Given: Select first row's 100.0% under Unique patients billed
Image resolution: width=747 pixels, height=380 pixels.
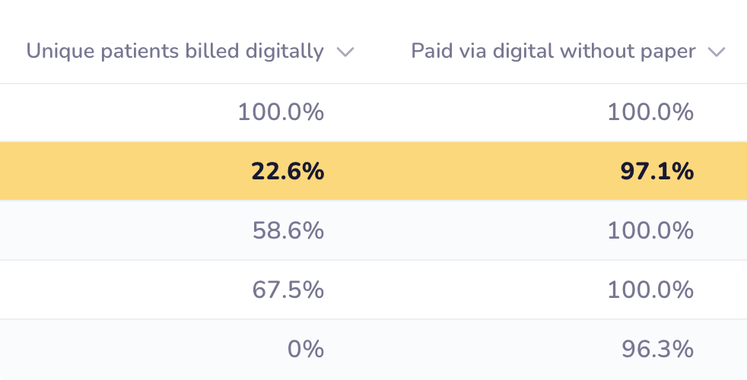Looking at the screenshot, I should [281, 112].
